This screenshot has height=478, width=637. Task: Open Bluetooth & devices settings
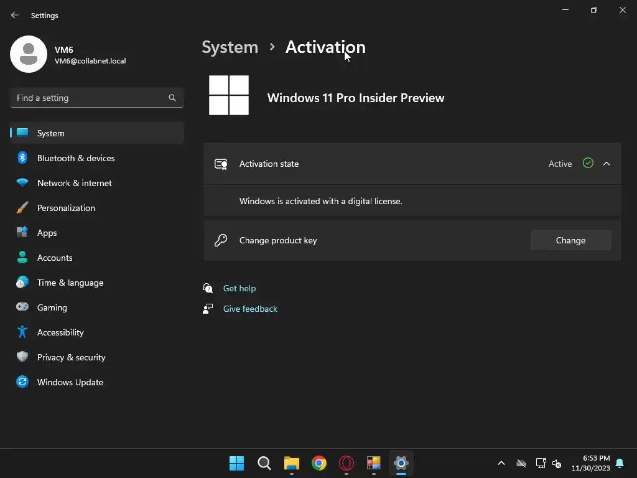96,158
